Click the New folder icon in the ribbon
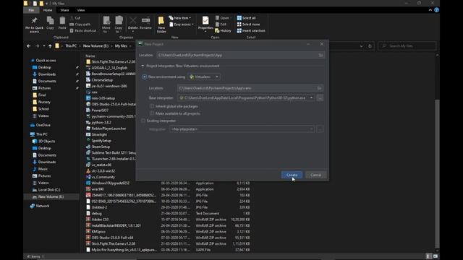 (161, 21)
